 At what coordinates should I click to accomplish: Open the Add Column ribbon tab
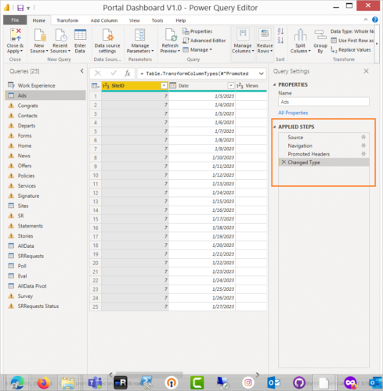click(x=104, y=20)
